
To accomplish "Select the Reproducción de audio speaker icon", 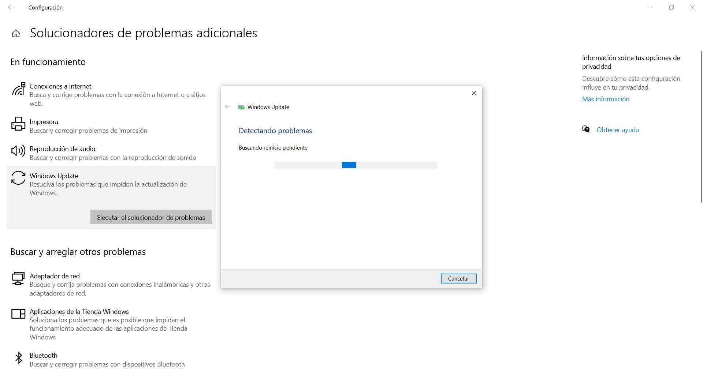I will [x=18, y=151].
